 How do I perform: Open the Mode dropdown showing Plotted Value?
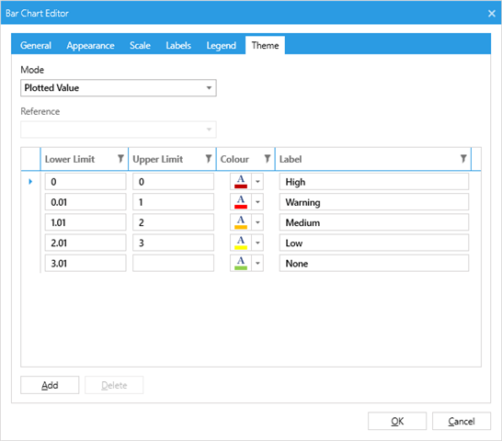click(x=119, y=88)
